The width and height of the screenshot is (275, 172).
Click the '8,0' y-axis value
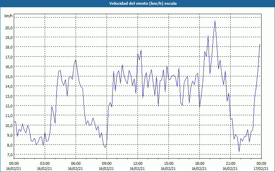[10, 145]
